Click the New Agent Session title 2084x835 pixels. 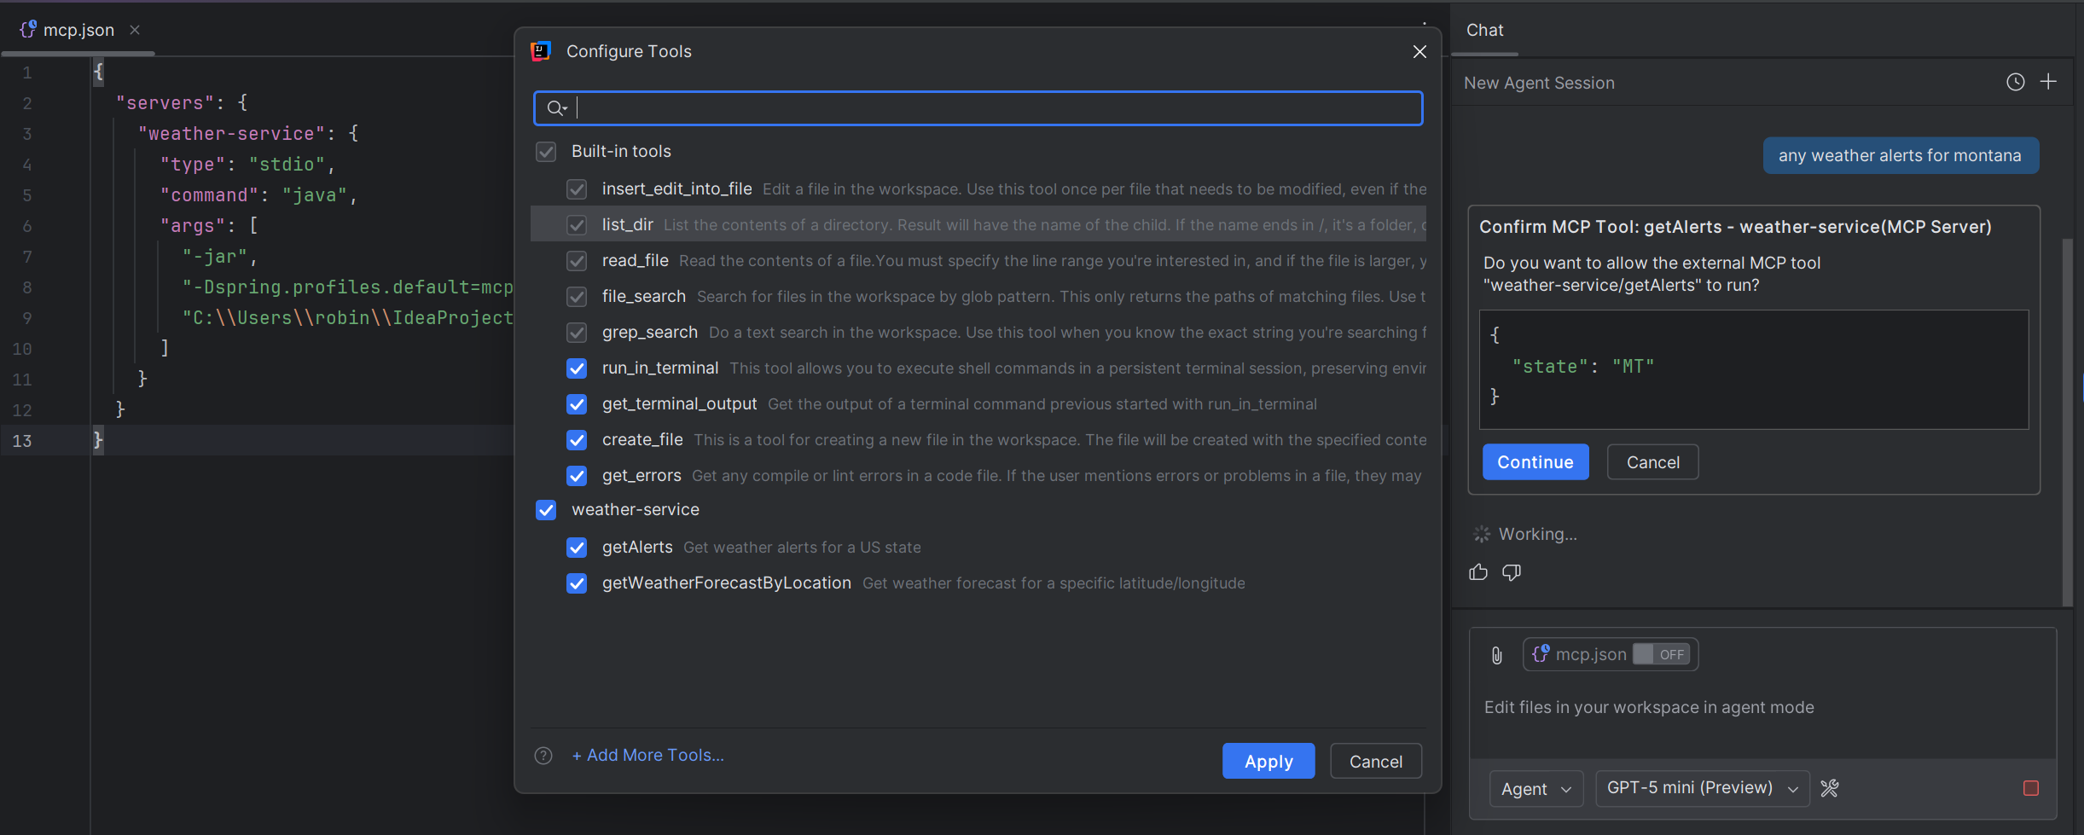click(x=1539, y=83)
